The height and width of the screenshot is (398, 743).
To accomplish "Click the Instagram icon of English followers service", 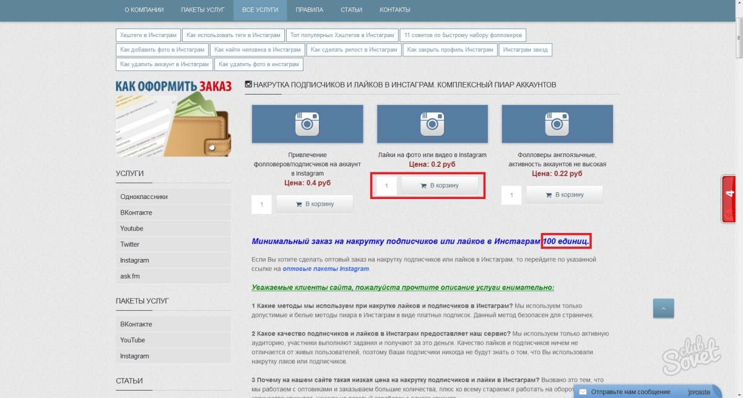I will click(557, 124).
